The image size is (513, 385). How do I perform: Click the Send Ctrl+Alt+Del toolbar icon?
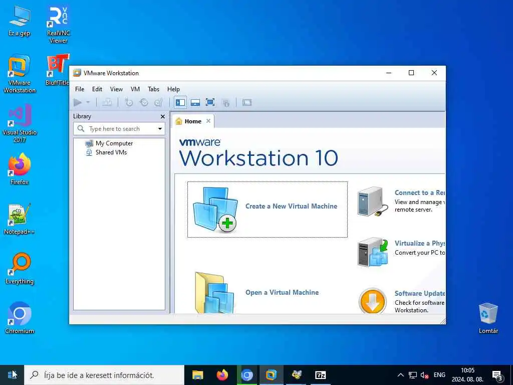107,102
